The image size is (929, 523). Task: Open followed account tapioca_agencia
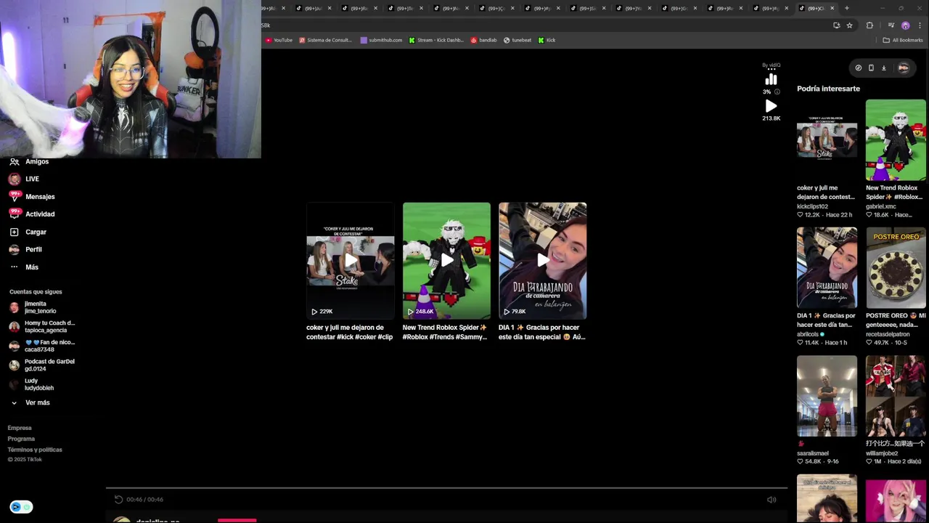tap(42, 326)
